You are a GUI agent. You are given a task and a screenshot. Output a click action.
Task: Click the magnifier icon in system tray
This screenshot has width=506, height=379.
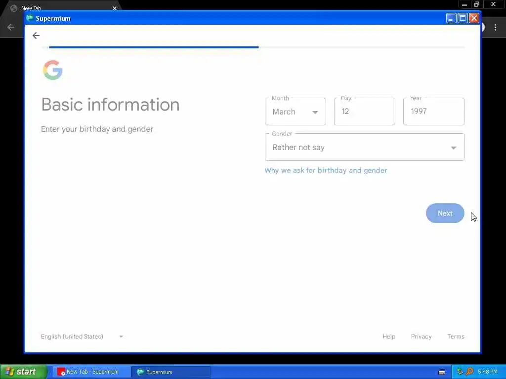(x=469, y=372)
